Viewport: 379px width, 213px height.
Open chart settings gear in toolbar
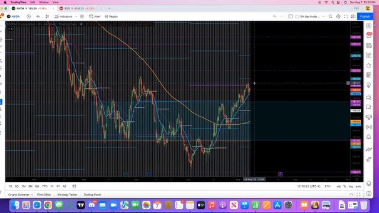coord(338,17)
